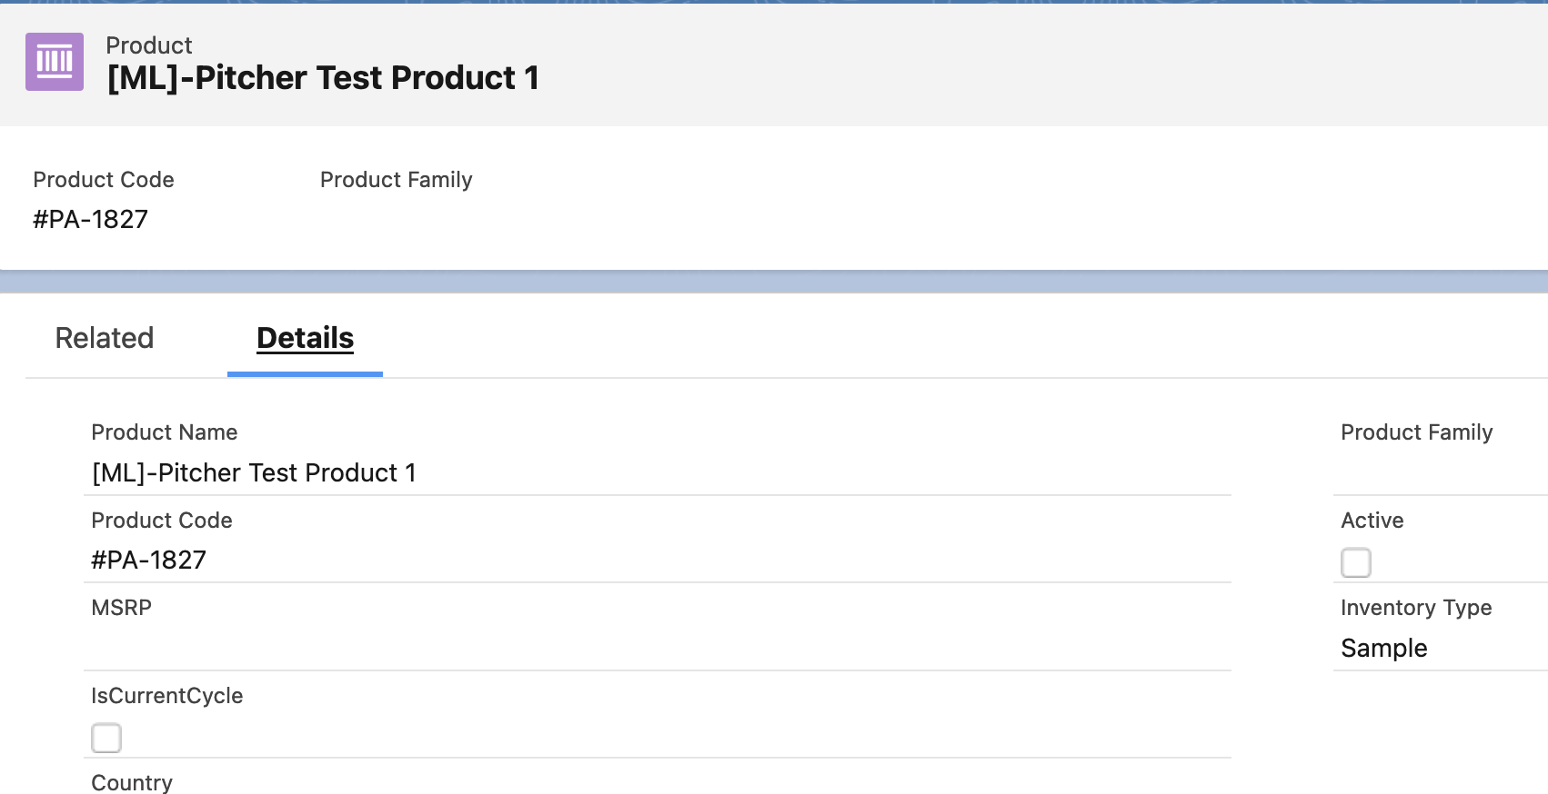Select the Details tab
The image size is (1548, 794).
[x=305, y=338]
